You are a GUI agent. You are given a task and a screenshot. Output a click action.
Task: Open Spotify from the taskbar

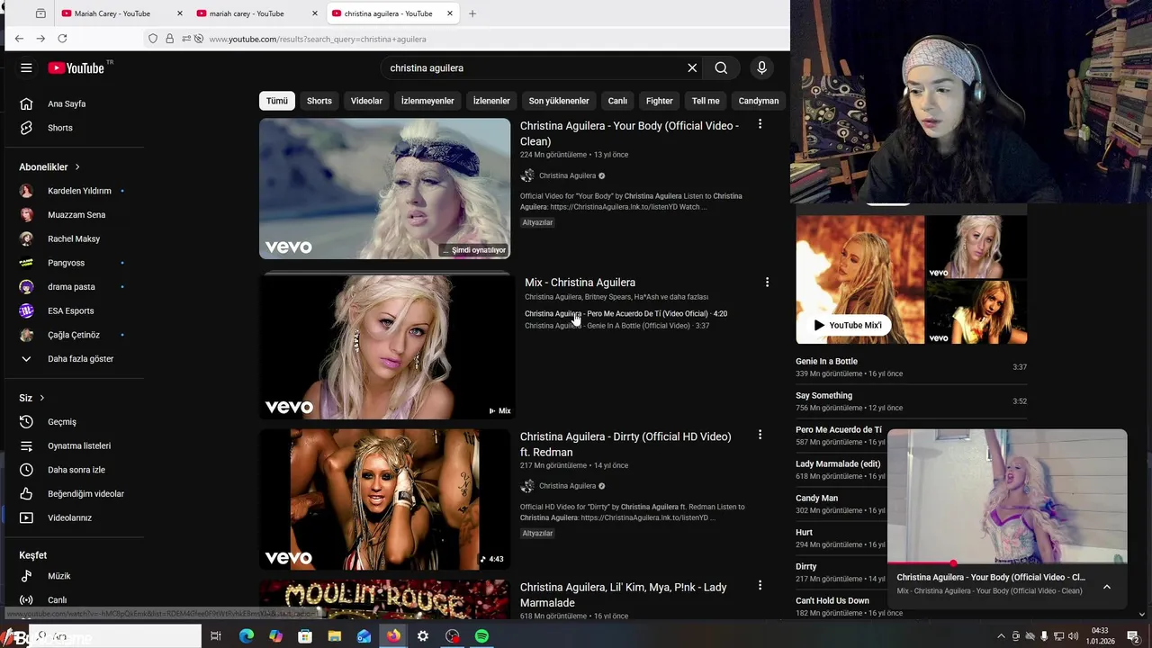click(x=481, y=636)
